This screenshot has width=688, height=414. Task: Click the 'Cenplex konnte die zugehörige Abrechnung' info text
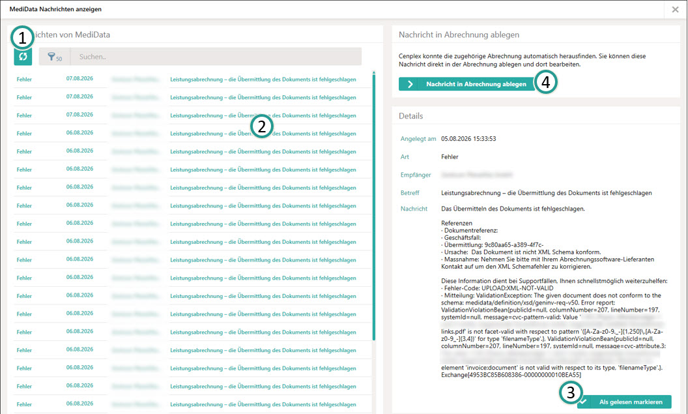coord(522,60)
